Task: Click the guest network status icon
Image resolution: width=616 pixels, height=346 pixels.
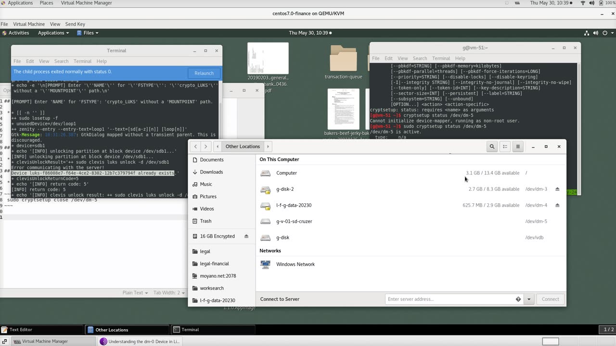Action: pyautogui.click(x=587, y=33)
